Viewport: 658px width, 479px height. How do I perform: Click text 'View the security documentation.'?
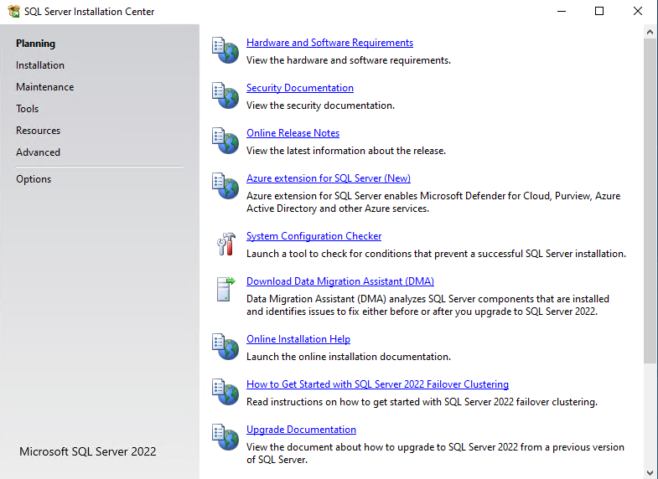click(x=320, y=106)
